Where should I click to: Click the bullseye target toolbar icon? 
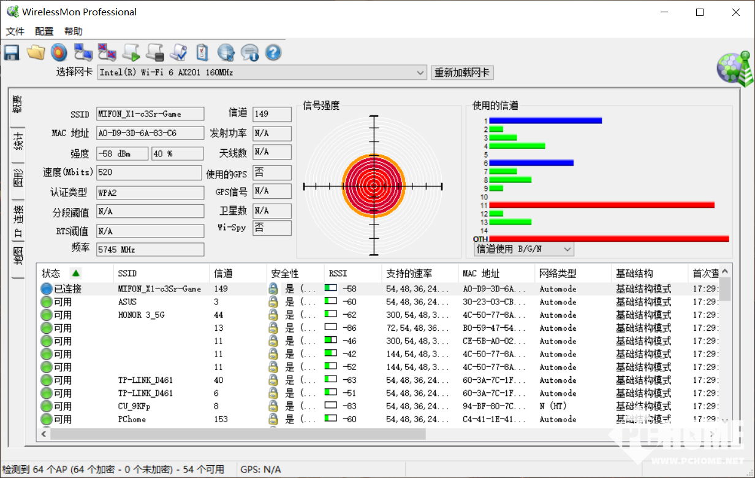(59, 53)
